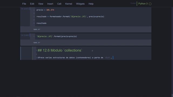
Task: Open the Edit menu
Action: (32, 4)
